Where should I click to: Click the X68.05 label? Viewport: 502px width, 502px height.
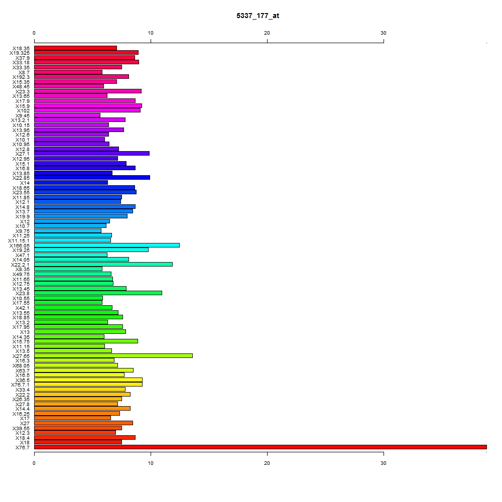point(21,365)
